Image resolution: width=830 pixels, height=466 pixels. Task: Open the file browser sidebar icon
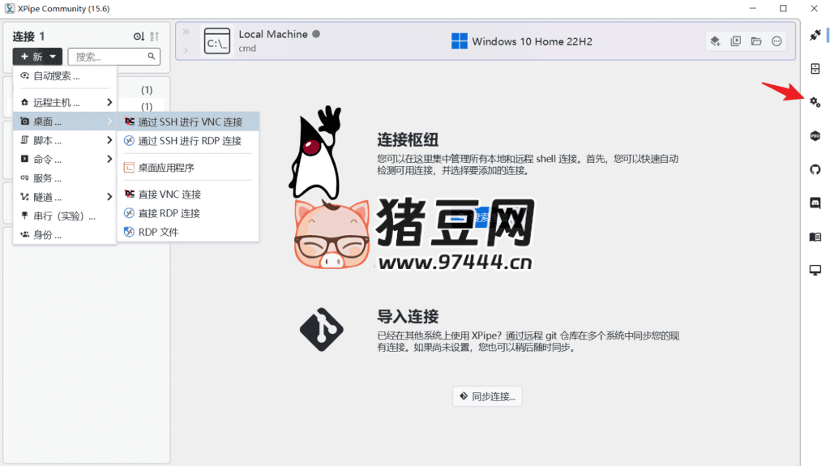click(x=815, y=69)
